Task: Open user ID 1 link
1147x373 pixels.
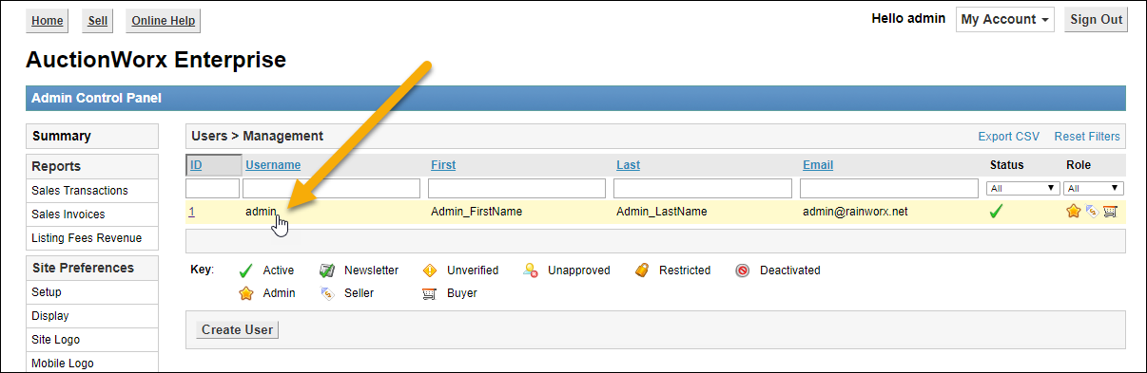Action: tap(191, 212)
